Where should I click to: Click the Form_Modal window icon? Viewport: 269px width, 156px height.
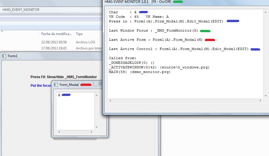[56, 85]
